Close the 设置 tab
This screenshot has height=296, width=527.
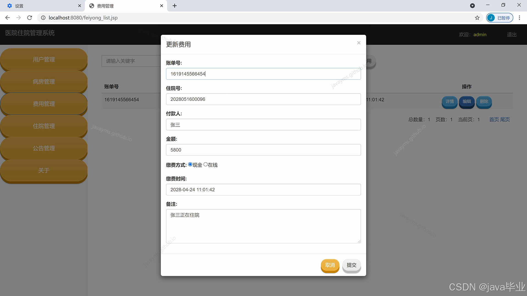[79, 6]
